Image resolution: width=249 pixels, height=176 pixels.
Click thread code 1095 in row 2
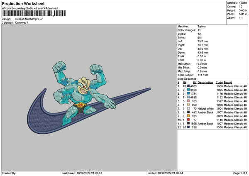220,90
